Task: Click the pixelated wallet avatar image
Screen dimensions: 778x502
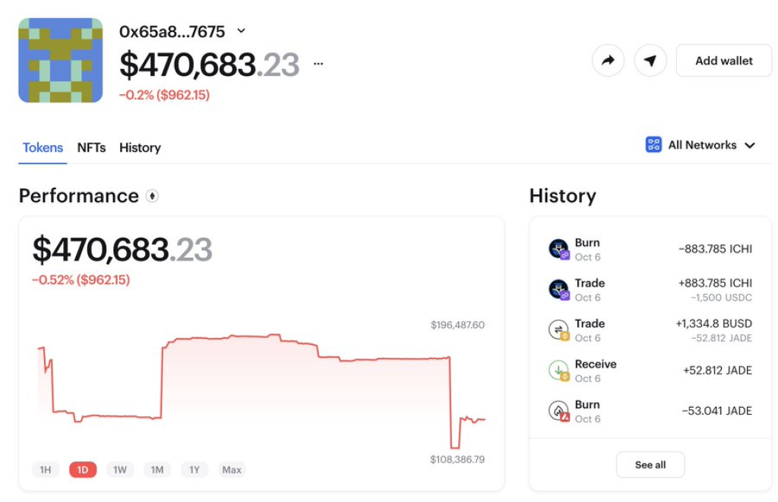Action: click(61, 61)
